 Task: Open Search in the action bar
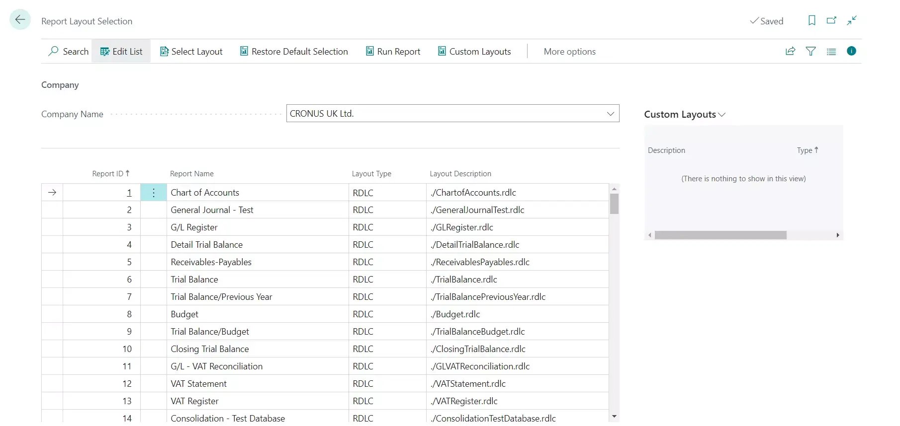(68, 51)
